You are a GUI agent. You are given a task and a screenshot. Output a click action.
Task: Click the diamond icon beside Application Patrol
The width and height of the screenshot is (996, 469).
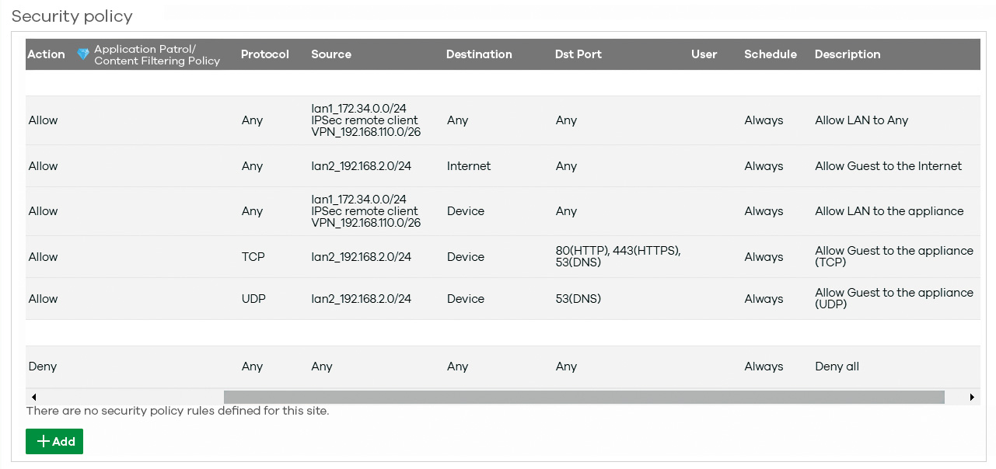coord(83,54)
